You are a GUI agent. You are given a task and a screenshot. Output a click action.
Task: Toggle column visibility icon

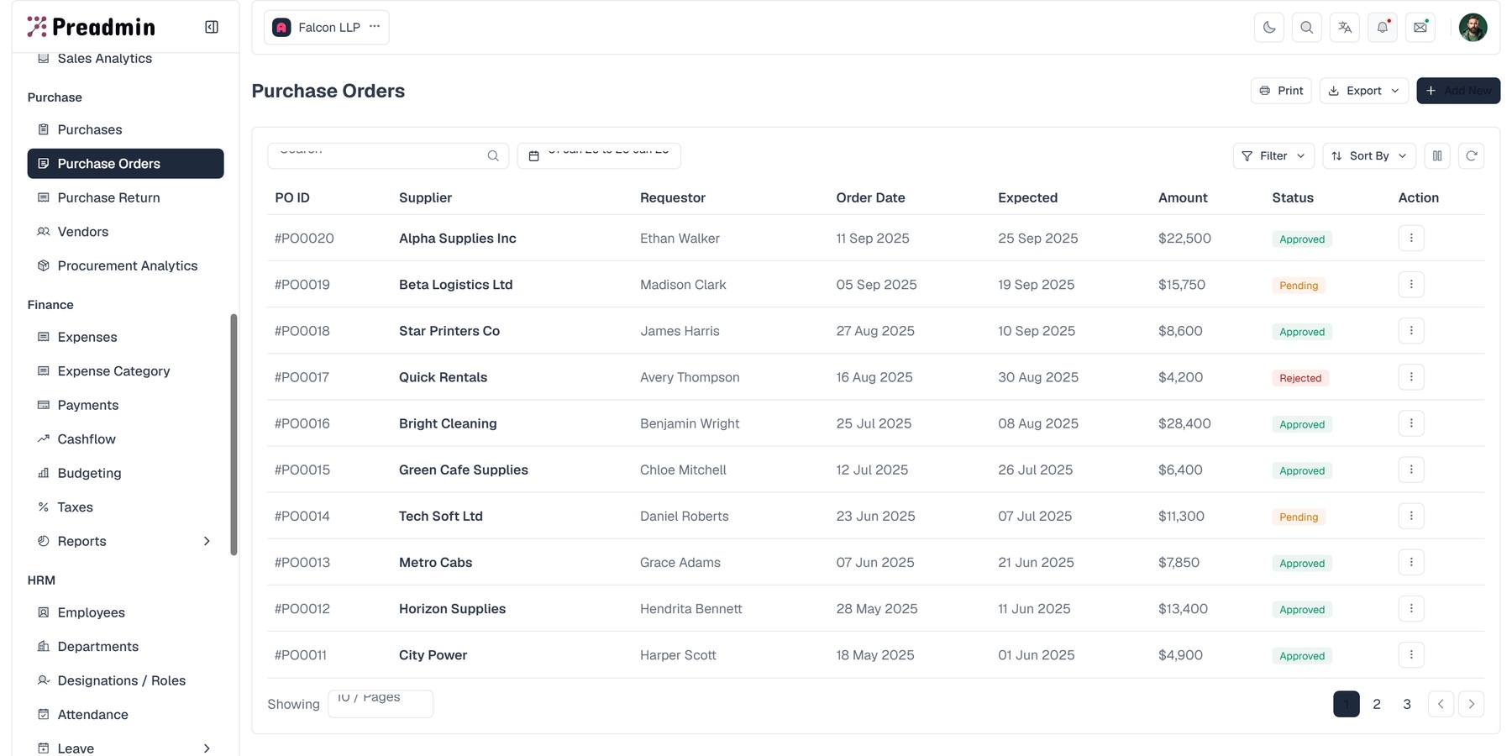1437,155
